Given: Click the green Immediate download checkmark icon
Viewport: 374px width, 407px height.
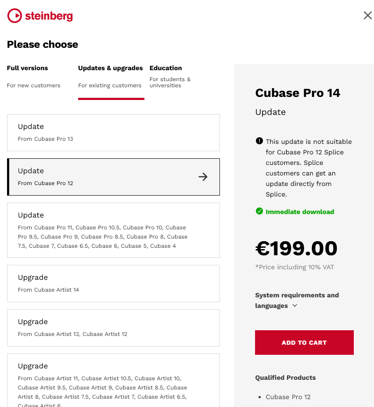Looking at the screenshot, I should click(259, 211).
